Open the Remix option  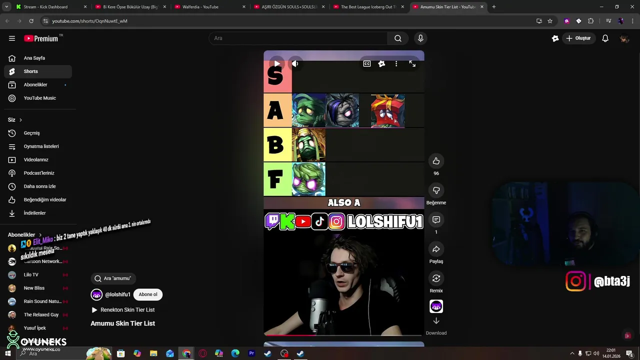[436, 278]
